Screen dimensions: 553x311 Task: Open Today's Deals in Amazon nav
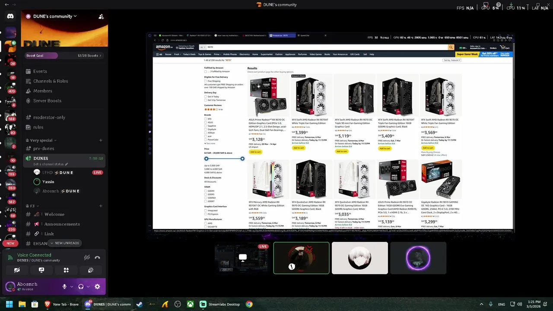(189, 54)
